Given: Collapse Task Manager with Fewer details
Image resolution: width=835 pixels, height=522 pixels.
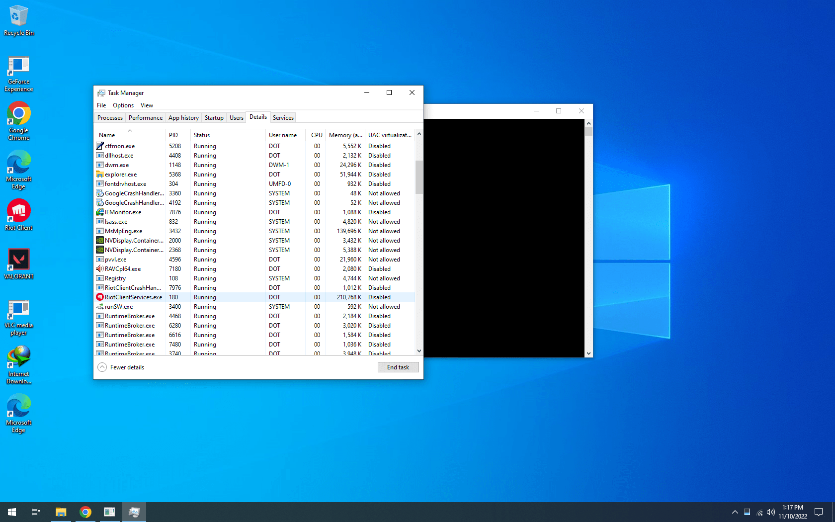Looking at the screenshot, I should [121, 367].
